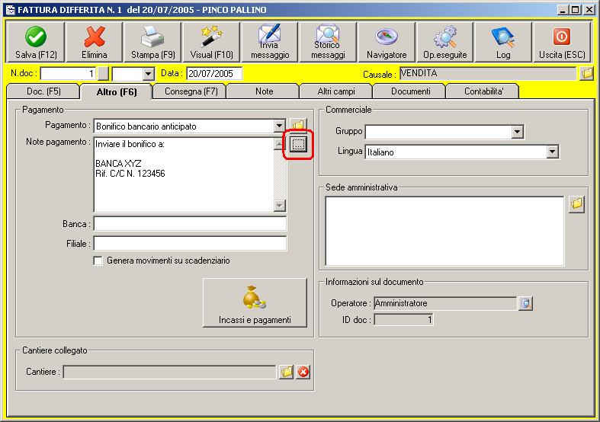The image size is (600, 422).
Task: Open the Gruppo dropdown
Action: 517,132
